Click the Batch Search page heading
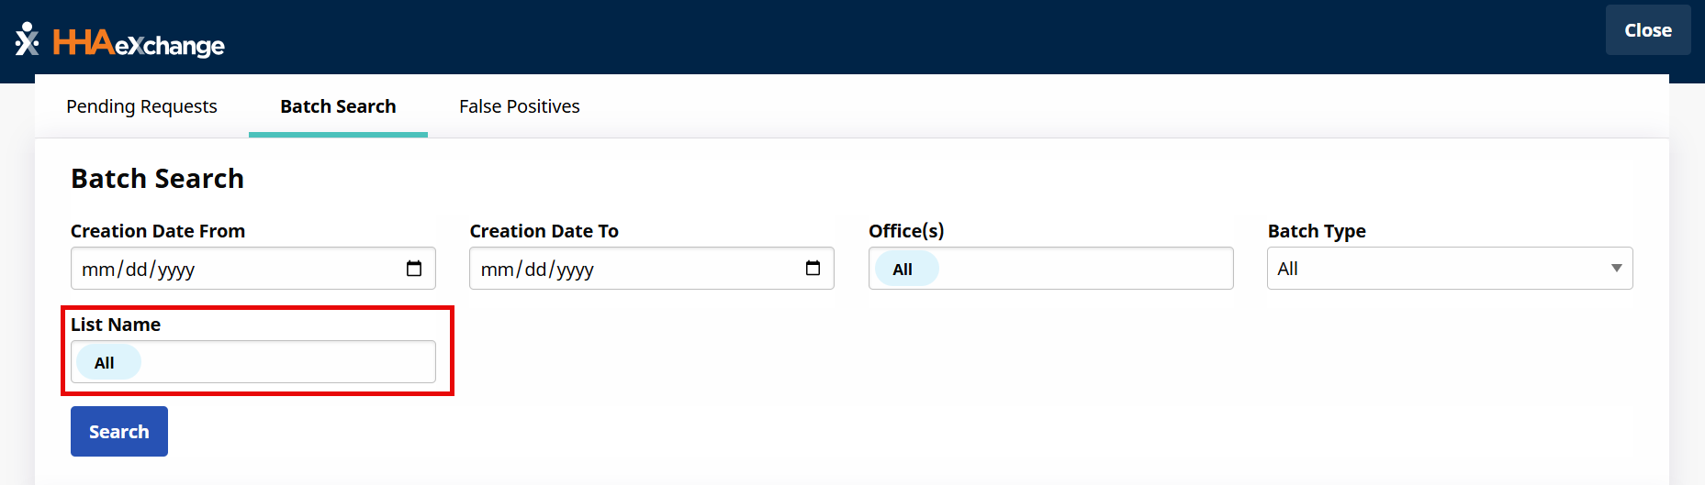The image size is (1705, 485). pyautogui.click(x=157, y=179)
